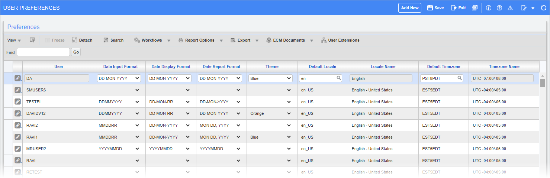The image size is (550, 178).
Task: Sort by Default Timezone column header
Action: [x=444, y=67]
